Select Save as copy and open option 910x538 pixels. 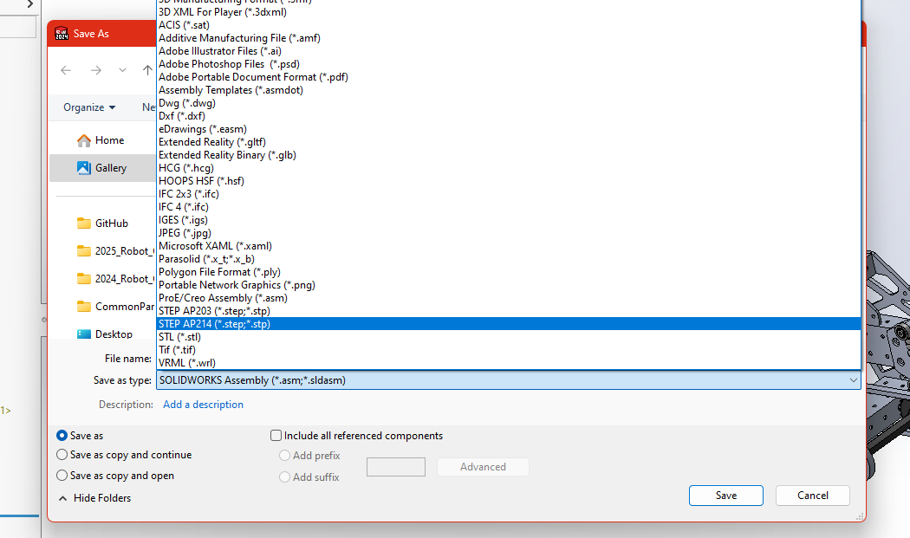pos(62,476)
